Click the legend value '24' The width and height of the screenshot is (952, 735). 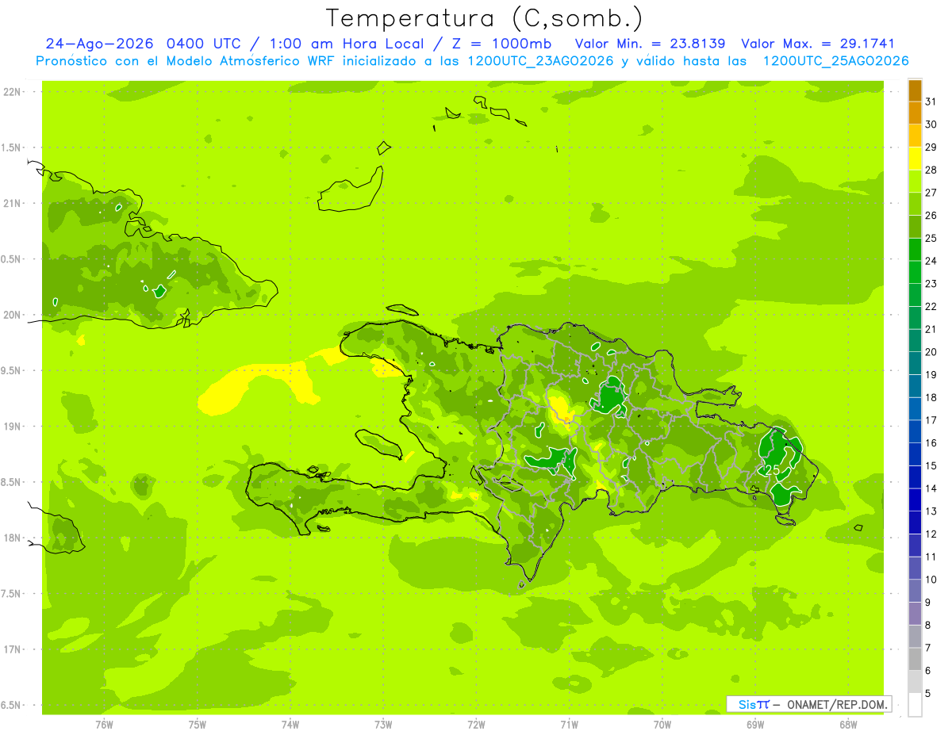click(931, 261)
